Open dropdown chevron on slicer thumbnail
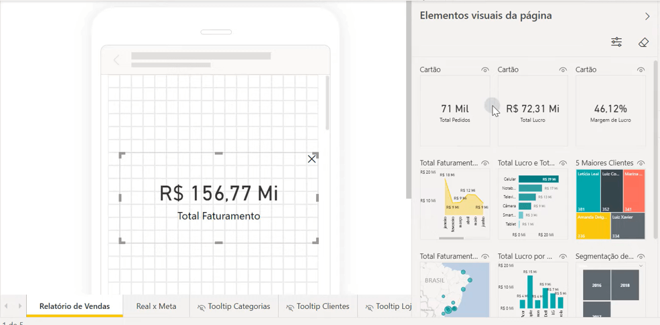 coord(641,265)
